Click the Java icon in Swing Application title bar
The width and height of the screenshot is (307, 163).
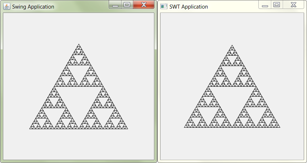[7, 6]
